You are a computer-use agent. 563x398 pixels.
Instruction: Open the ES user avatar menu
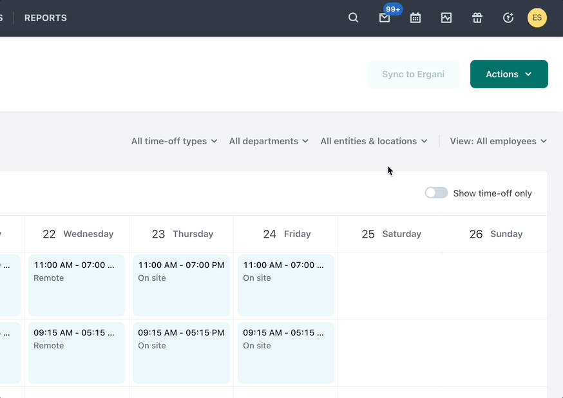click(537, 18)
